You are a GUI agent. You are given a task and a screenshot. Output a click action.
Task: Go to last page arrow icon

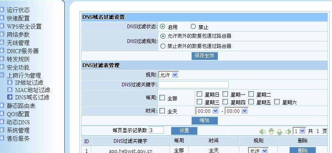(x=288, y=132)
